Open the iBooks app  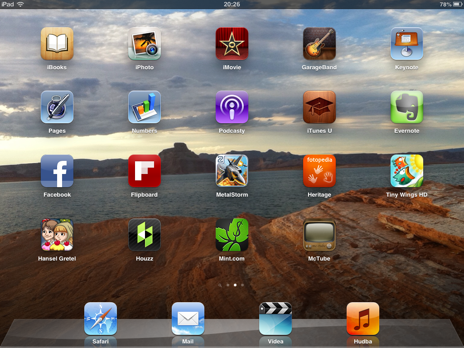pyautogui.click(x=57, y=44)
